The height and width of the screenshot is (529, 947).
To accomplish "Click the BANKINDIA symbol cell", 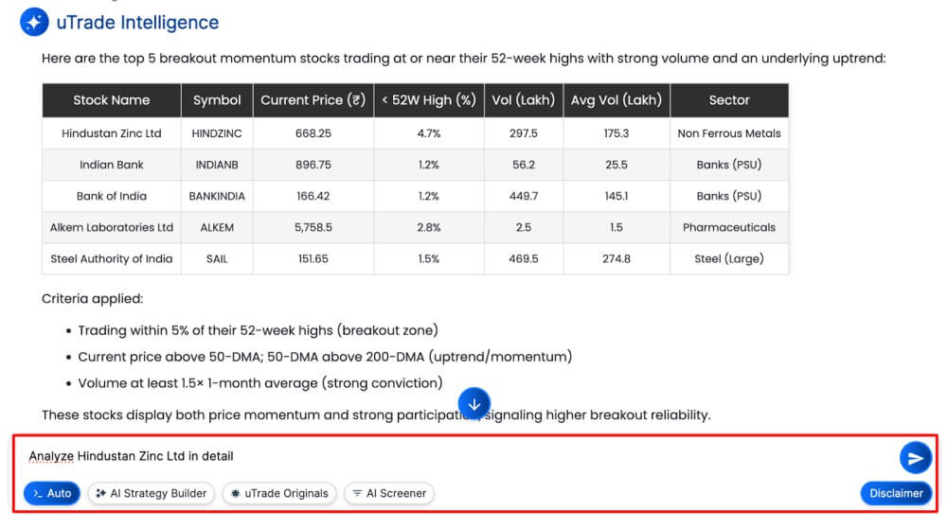I will (x=217, y=196).
